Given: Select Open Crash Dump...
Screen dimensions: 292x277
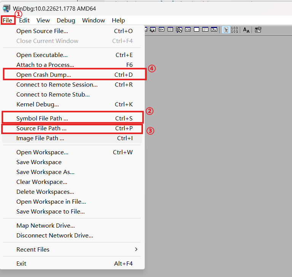Looking at the screenshot, I should coord(72,74).
